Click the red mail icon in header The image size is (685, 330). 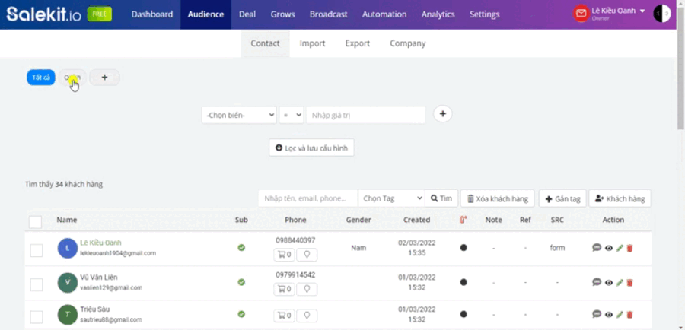tap(581, 14)
